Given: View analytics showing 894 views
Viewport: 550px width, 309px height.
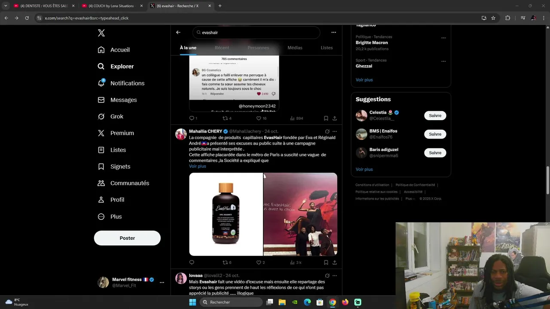Looking at the screenshot, I should 296,118.
